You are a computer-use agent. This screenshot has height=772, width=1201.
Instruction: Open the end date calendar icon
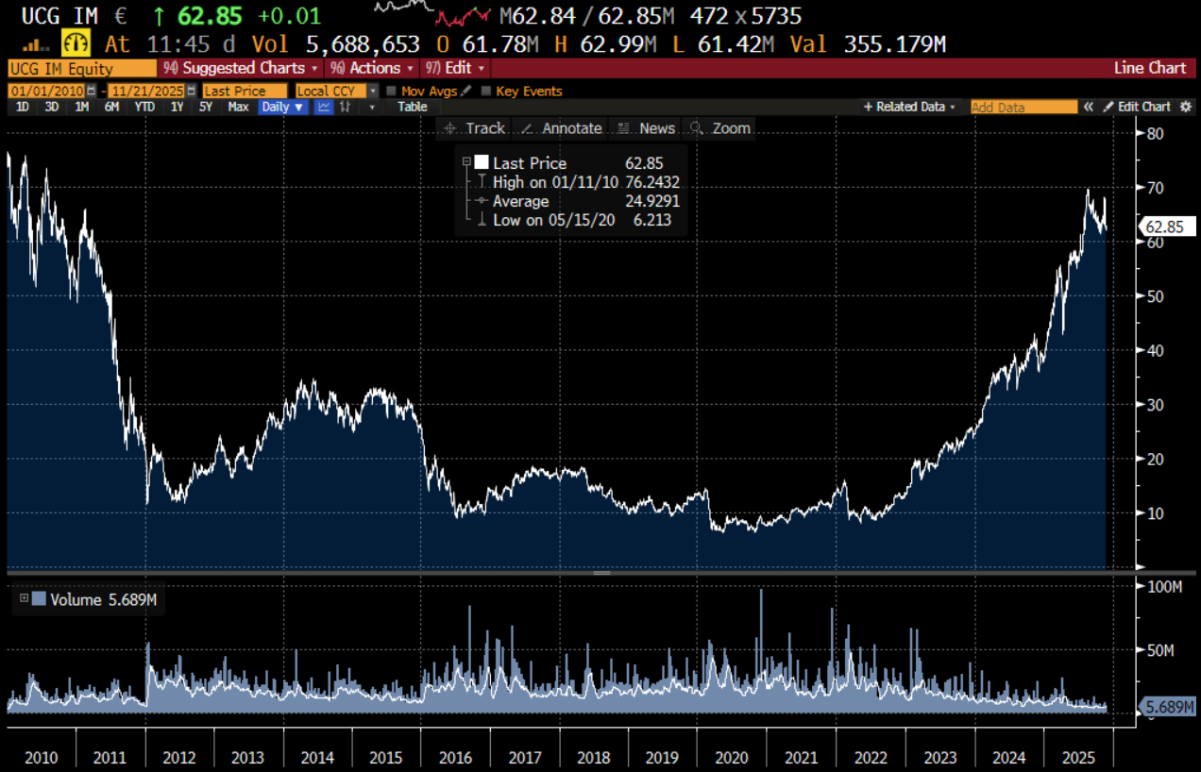(192, 91)
